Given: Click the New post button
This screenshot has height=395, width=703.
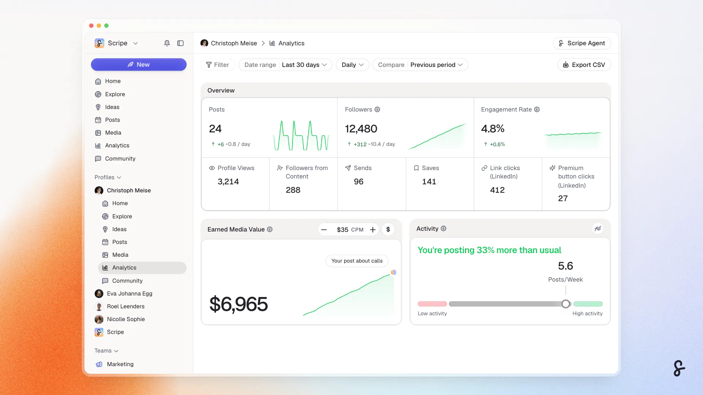Looking at the screenshot, I should (139, 64).
